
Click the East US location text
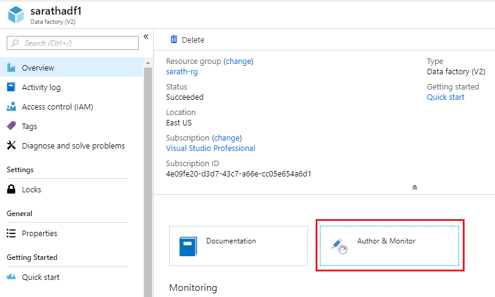click(x=179, y=122)
